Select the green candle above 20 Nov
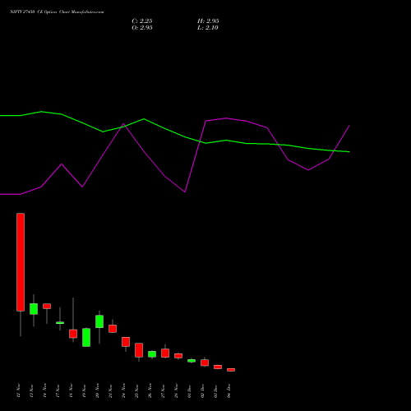 click(x=99, y=321)
